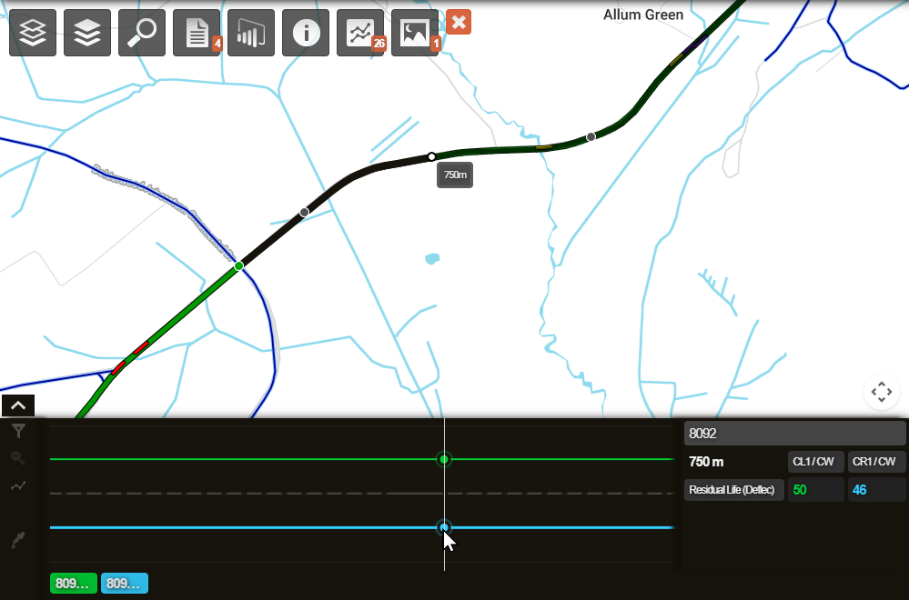Open the images tool with badge 1
The height and width of the screenshot is (600, 909).
pos(415,33)
